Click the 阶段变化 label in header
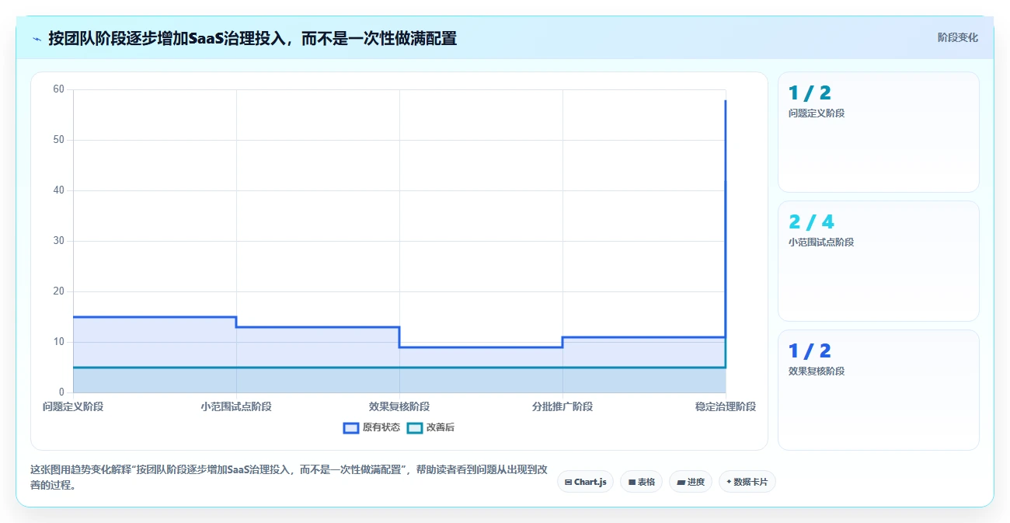 [957, 37]
